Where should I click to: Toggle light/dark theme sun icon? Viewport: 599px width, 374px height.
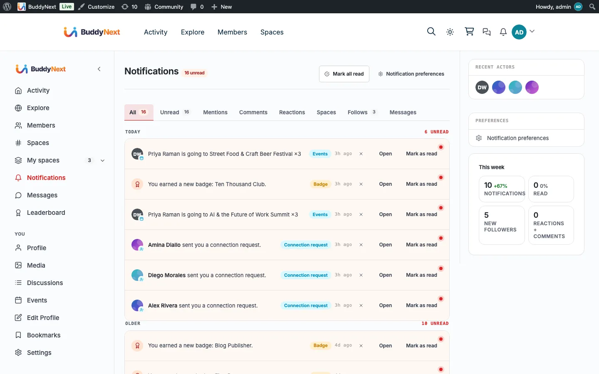450,32
